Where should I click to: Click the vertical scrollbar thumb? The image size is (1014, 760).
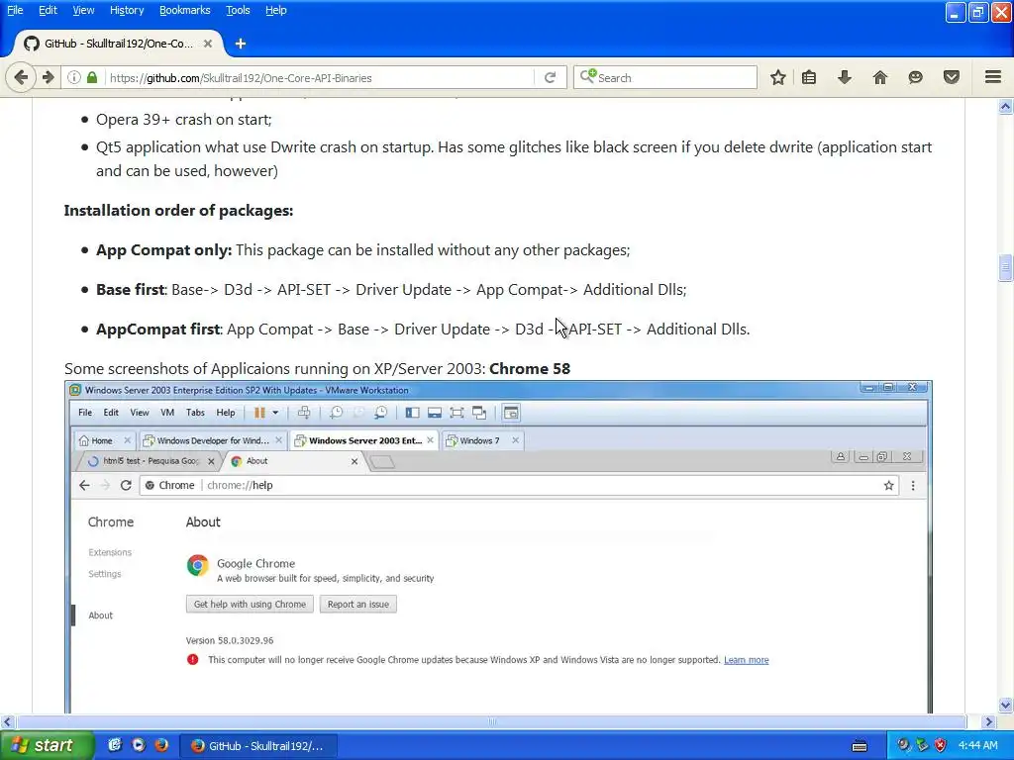(1006, 268)
